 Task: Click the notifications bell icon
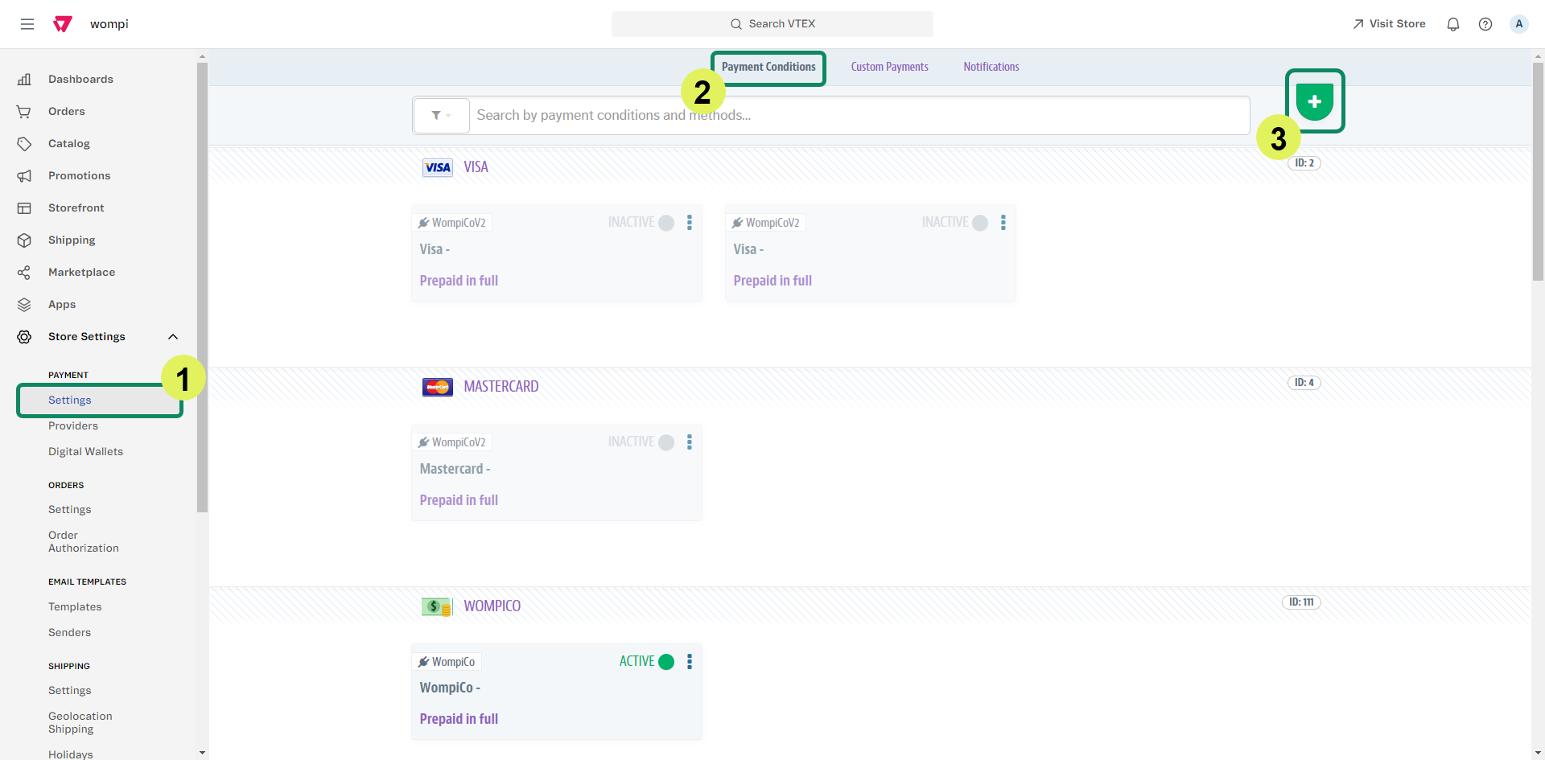(x=1452, y=24)
